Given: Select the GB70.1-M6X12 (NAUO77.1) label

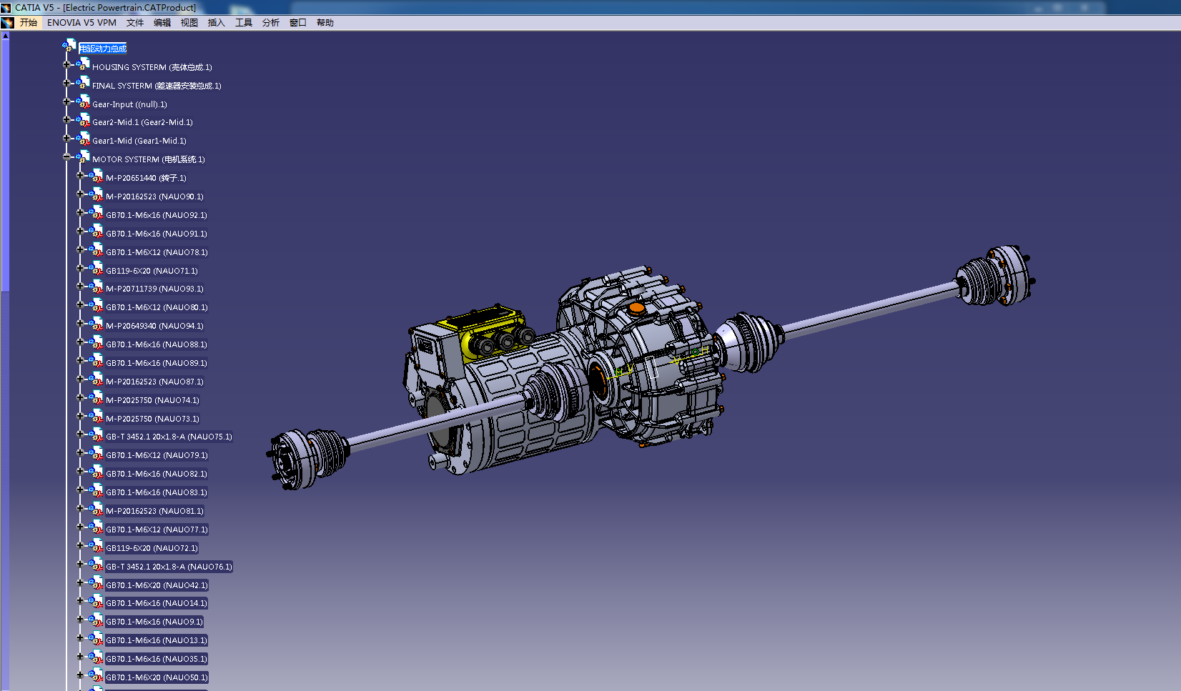Looking at the screenshot, I should pyautogui.click(x=157, y=530).
